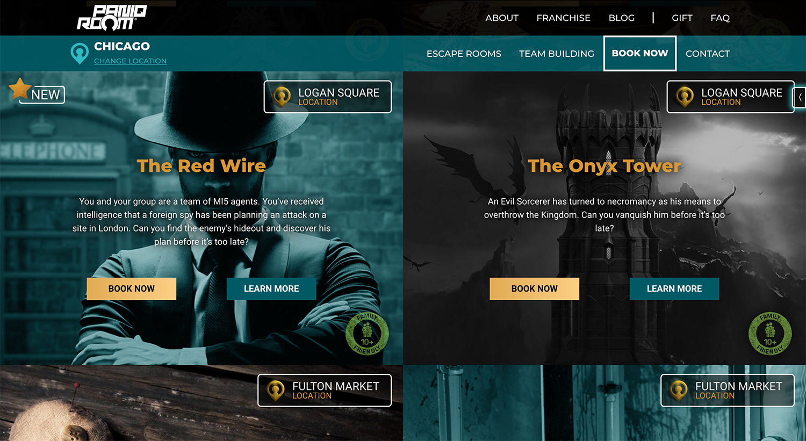Screen dimensions: 806x441
Task: Click Red Wire Logan Square location pin icon
Action: tap(282, 97)
